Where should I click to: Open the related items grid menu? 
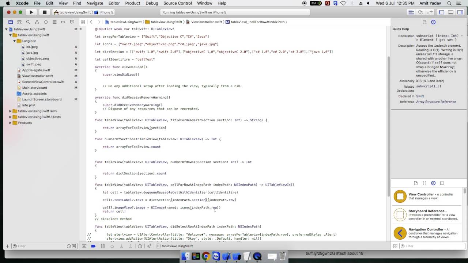(x=83, y=22)
